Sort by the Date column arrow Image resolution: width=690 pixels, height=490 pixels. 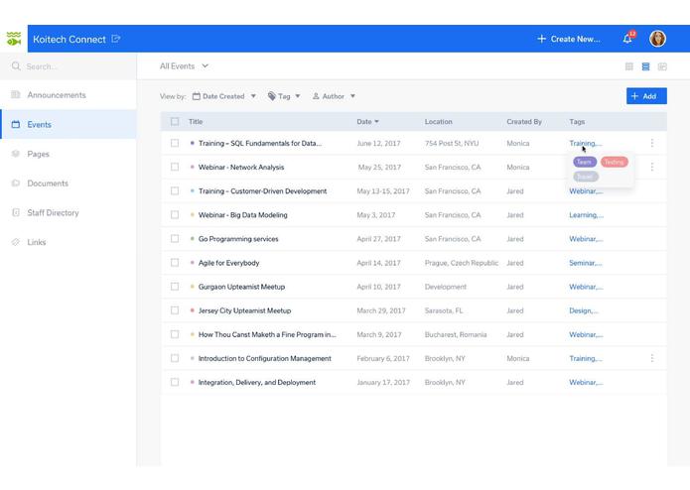click(376, 122)
